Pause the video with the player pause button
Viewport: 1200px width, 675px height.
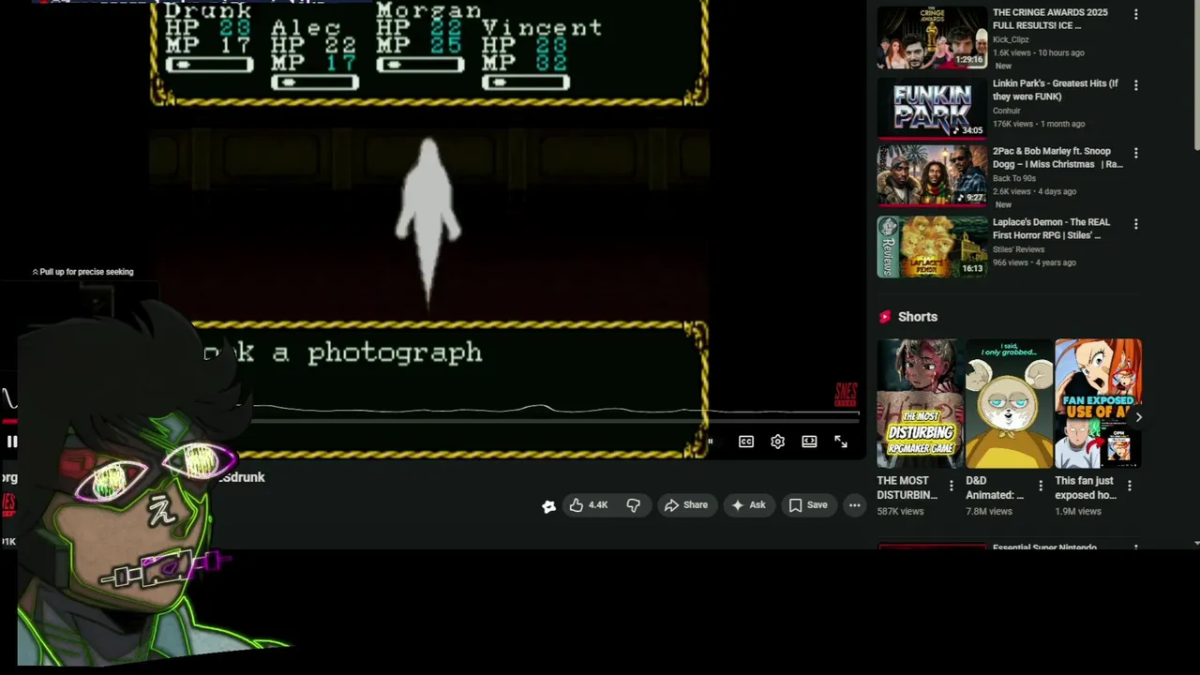11,442
